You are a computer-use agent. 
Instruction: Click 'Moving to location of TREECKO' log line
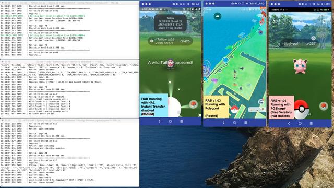tap(46, 97)
